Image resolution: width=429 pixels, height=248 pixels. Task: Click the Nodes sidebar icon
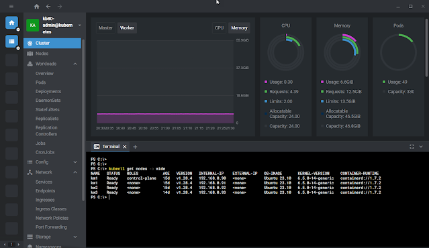point(30,54)
